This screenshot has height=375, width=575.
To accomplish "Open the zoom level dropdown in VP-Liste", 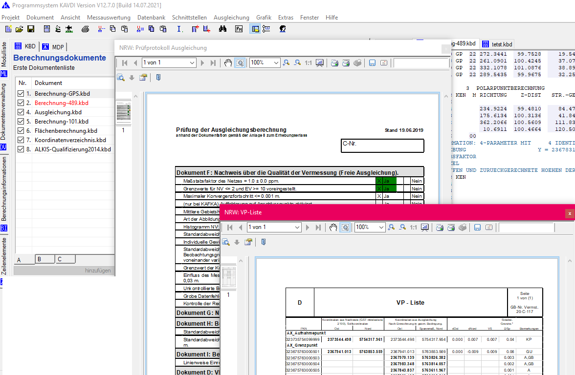I will [x=381, y=227].
